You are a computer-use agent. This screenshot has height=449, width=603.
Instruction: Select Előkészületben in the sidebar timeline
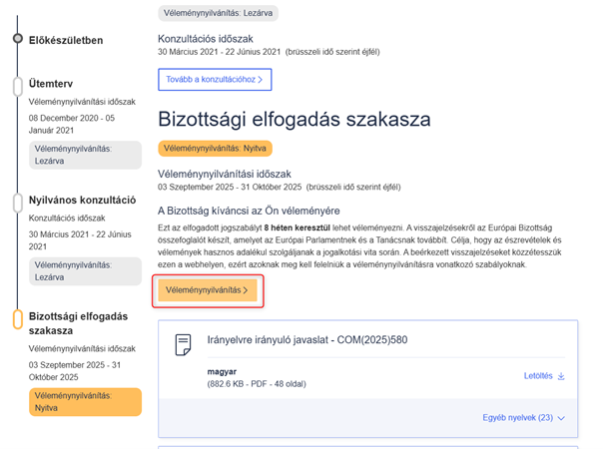coord(66,40)
